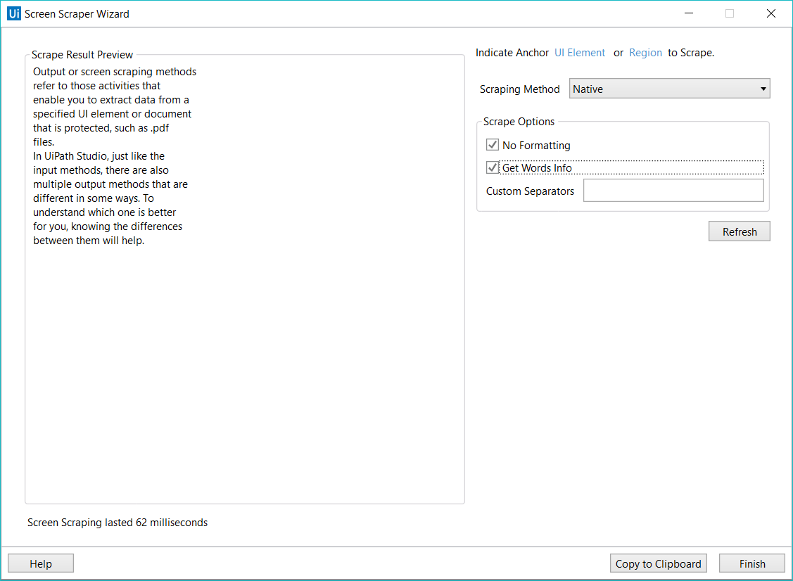This screenshot has width=793, height=581.
Task: Minimize the Screen Scraper Wizard window
Action: point(688,13)
